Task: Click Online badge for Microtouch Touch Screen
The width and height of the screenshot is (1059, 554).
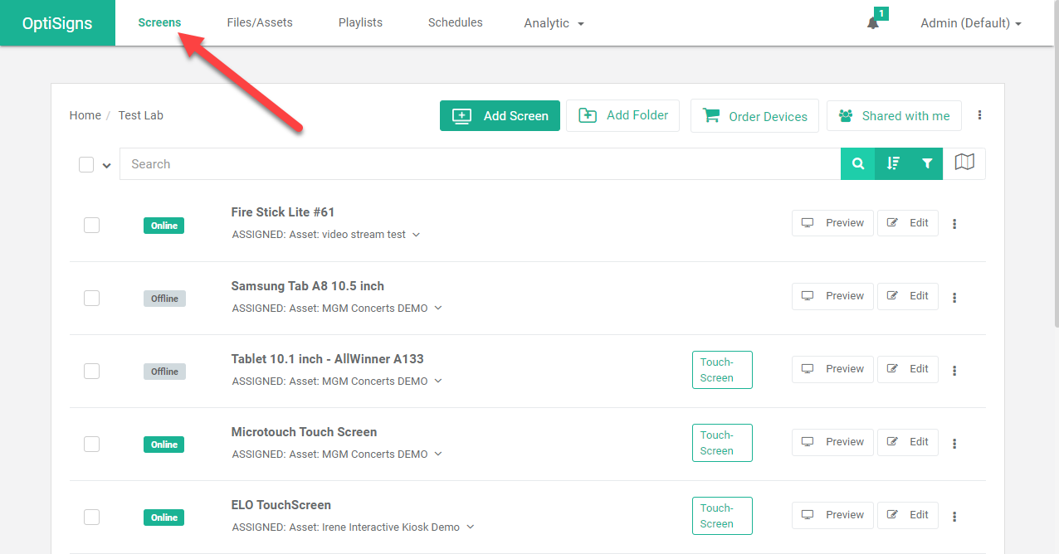Action: [x=164, y=445]
